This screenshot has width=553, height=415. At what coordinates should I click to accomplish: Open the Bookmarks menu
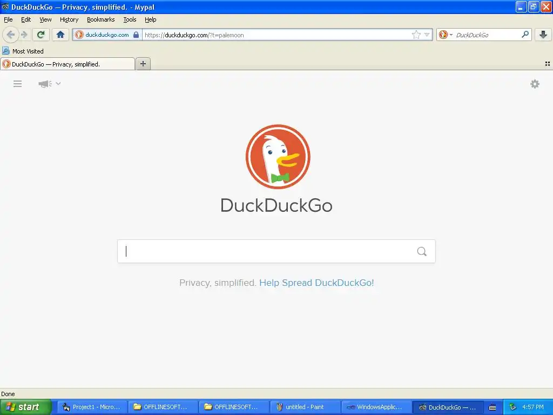[x=101, y=19]
